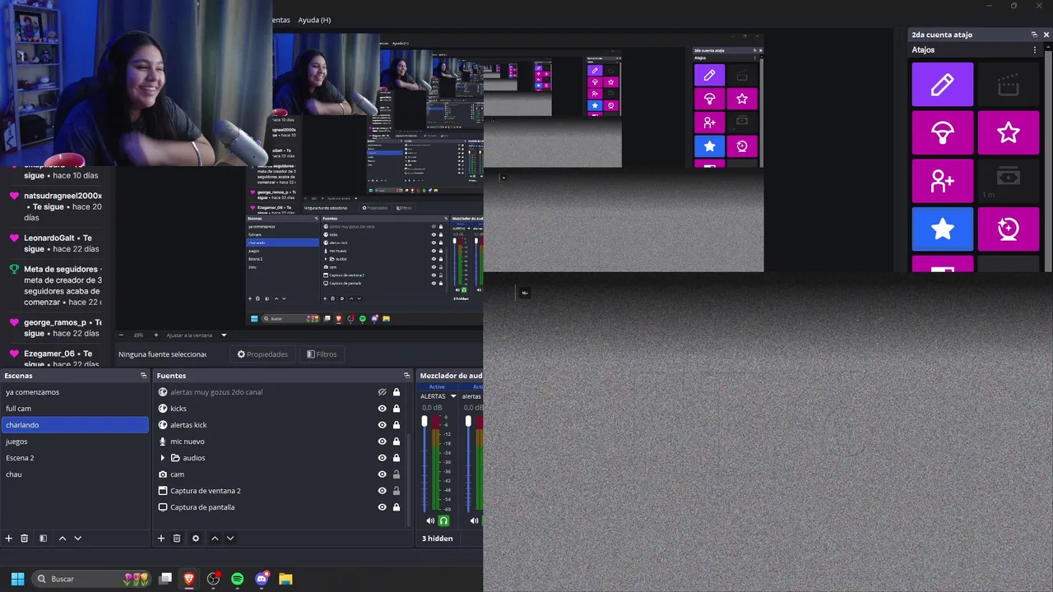Click the add-user shortcut tile in Atajos
This screenshot has height=592, width=1053.
click(x=943, y=181)
